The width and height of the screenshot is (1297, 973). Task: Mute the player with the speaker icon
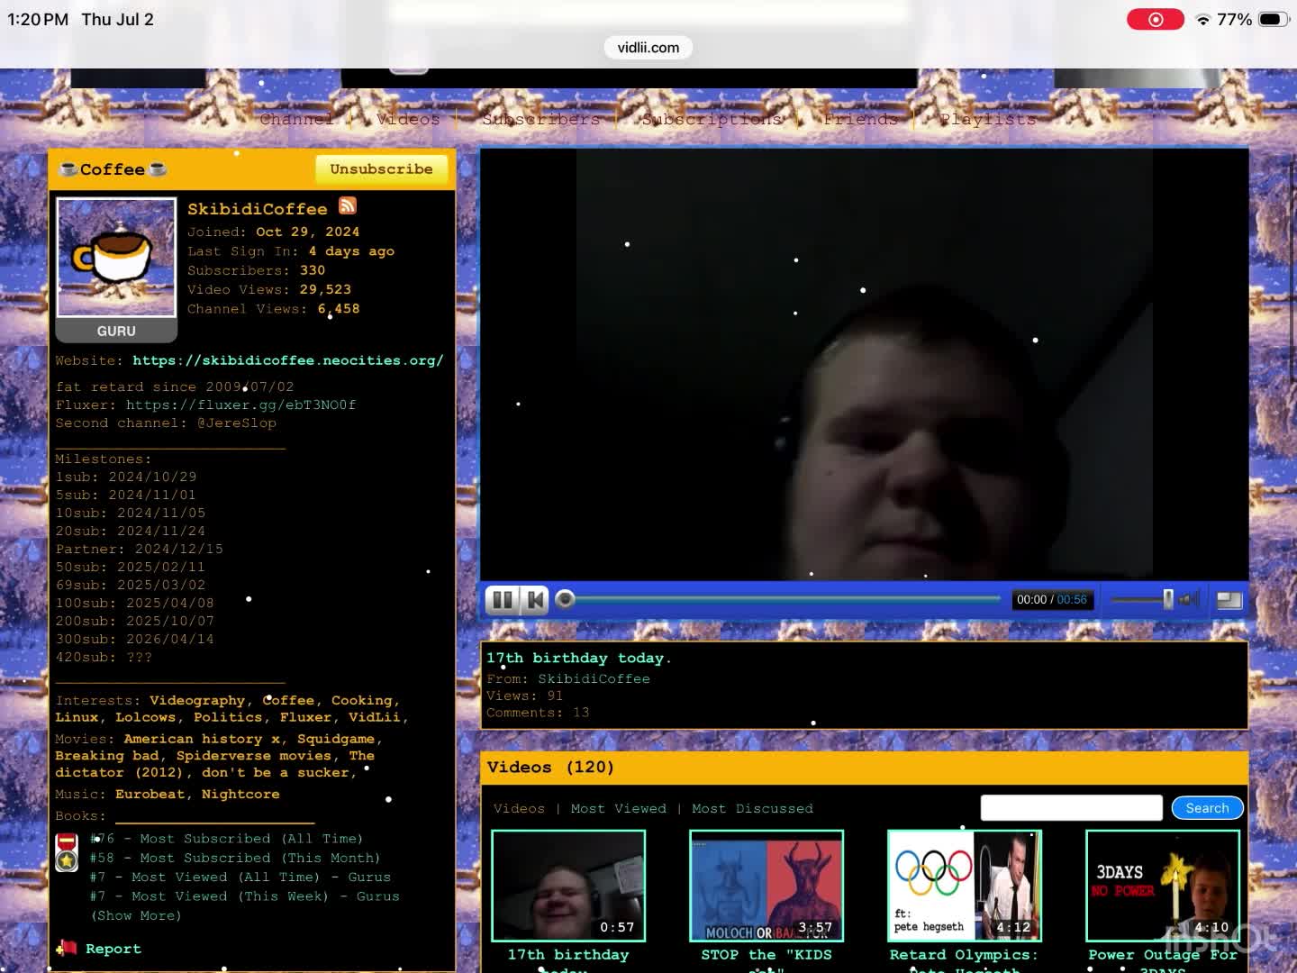pos(1190,599)
